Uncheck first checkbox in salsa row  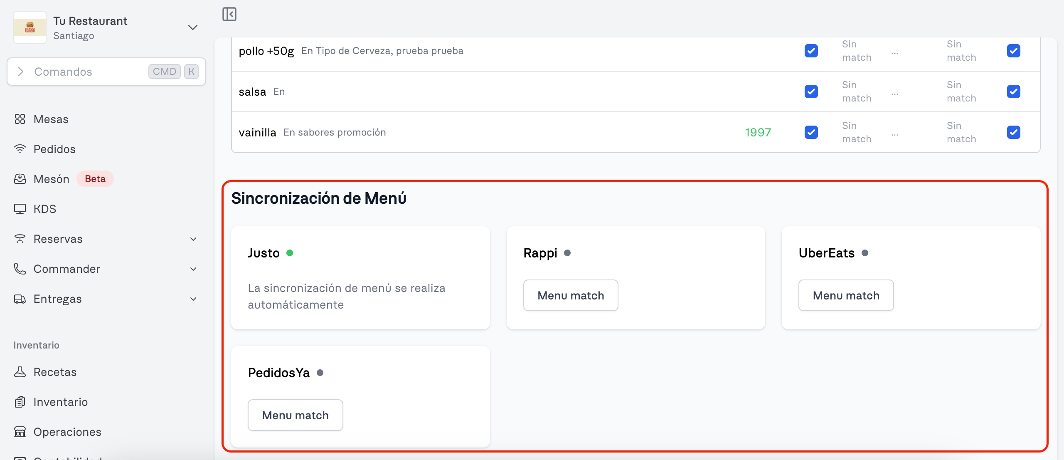tap(811, 92)
